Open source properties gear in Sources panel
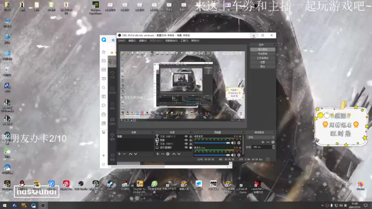 (x=168, y=154)
